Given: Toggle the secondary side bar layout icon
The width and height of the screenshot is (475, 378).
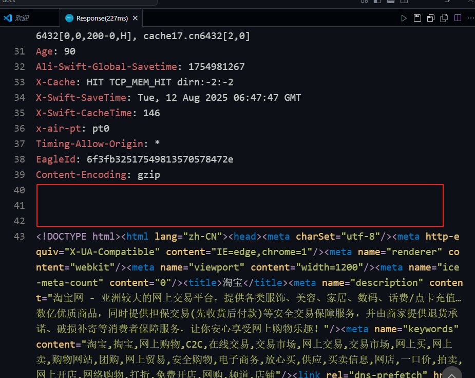Looking at the screenshot, I should [404, 1].
